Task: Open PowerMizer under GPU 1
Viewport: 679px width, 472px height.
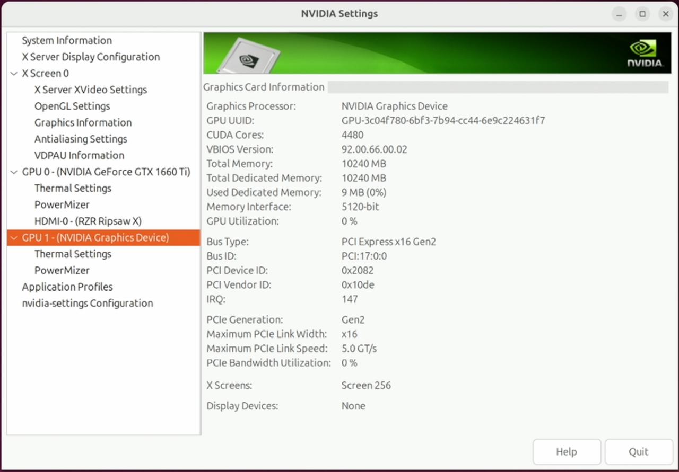Action: pyautogui.click(x=62, y=271)
